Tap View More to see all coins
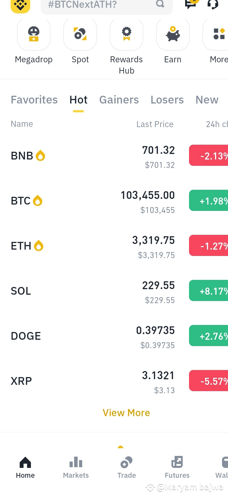 (126, 412)
